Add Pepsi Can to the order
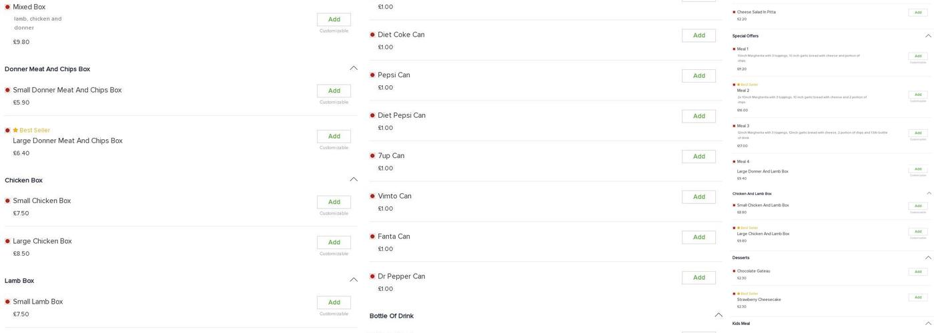934x333 pixels. (x=698, y=76)
